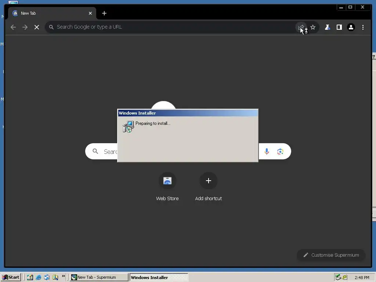Go forward using the browser forward arrow
This screenshot has width=376, height=282.
25,27
